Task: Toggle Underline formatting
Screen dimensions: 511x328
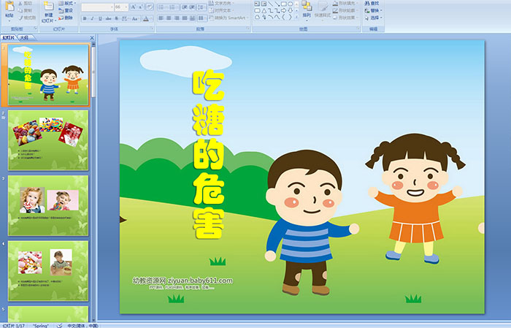Action: 100,18
